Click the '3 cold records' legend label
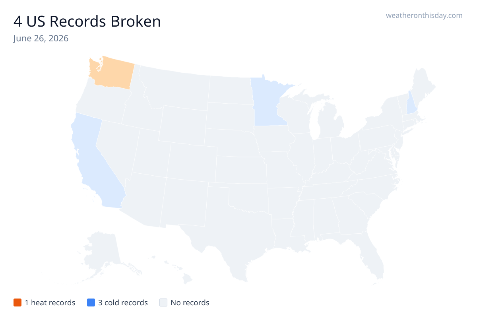The image size is (477, 318). (x=123, y=302)
